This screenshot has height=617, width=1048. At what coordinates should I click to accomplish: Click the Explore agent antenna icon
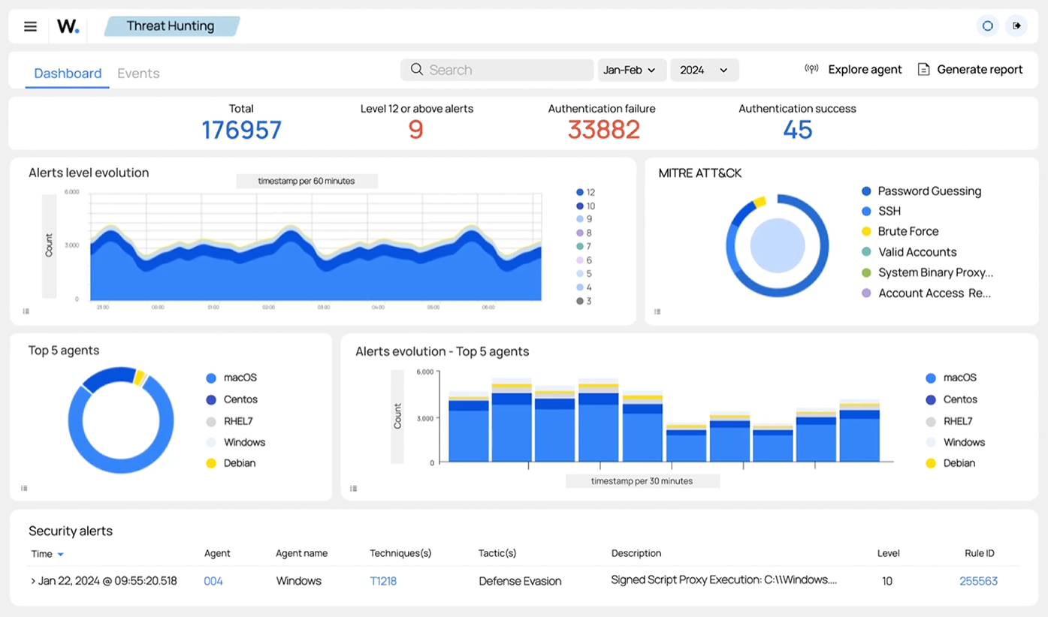(811, 68)
